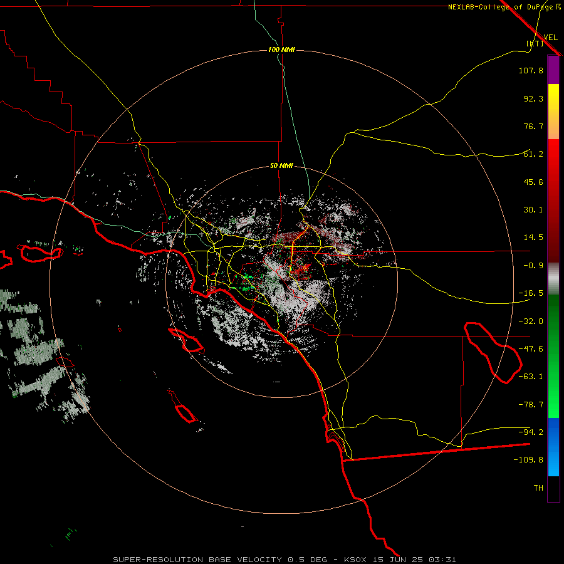Click the 107.8 velocity scale value
The image size is (564, 564).
pos(531,70)
